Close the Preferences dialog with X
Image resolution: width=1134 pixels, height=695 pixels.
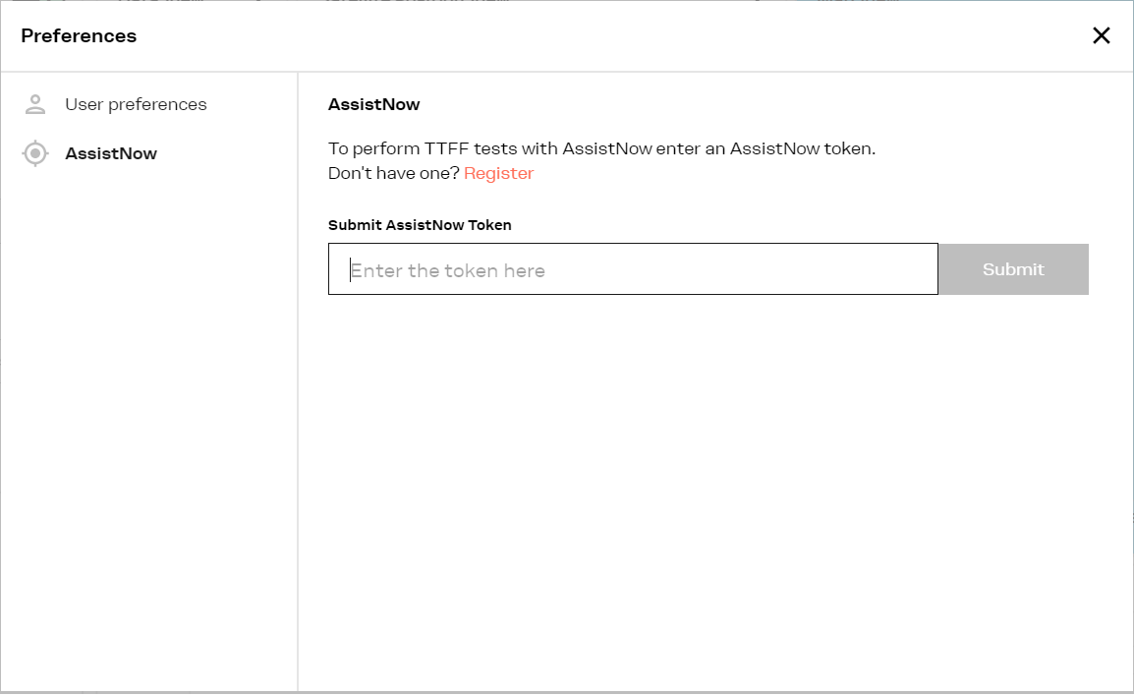(x=1101, y=35)
